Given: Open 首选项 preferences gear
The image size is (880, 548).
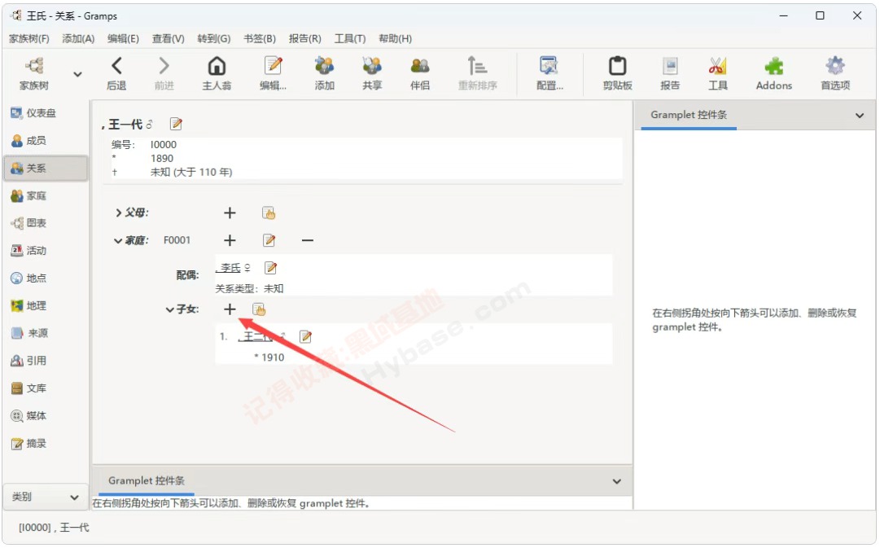Looking at the screenshot, I should click(835, 73).
